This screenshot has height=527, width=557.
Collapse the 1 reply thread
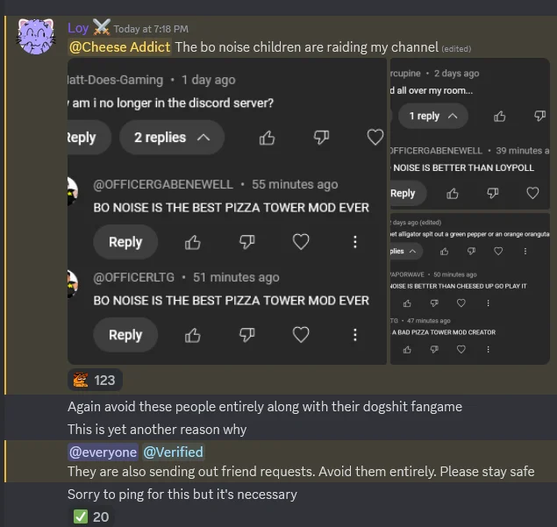tap(433, 116)
